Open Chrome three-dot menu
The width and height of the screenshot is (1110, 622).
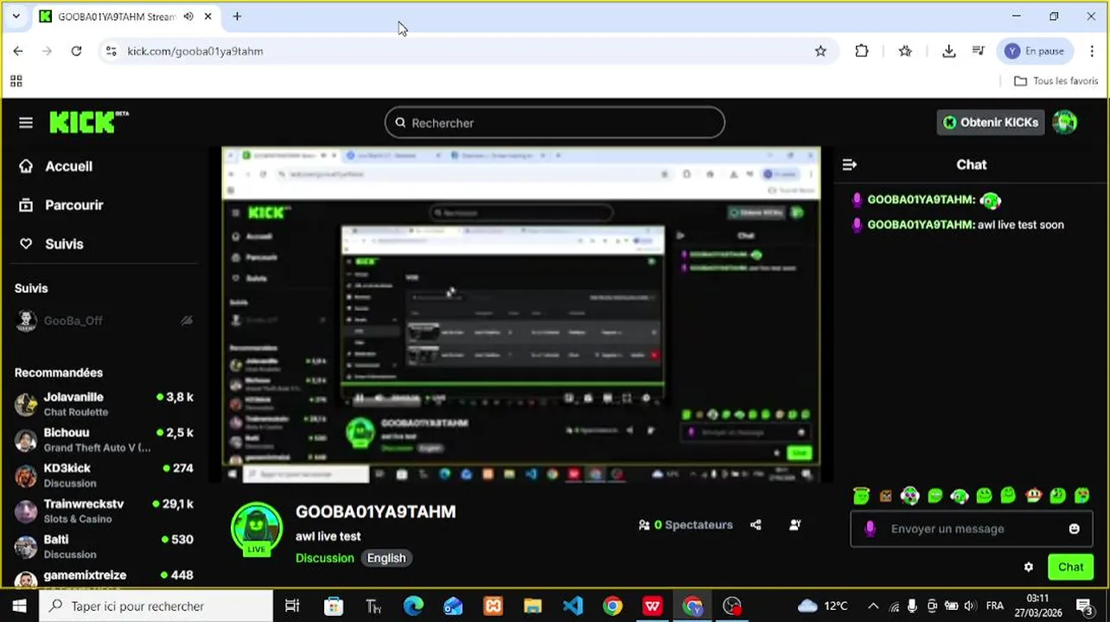[1093, 51]
